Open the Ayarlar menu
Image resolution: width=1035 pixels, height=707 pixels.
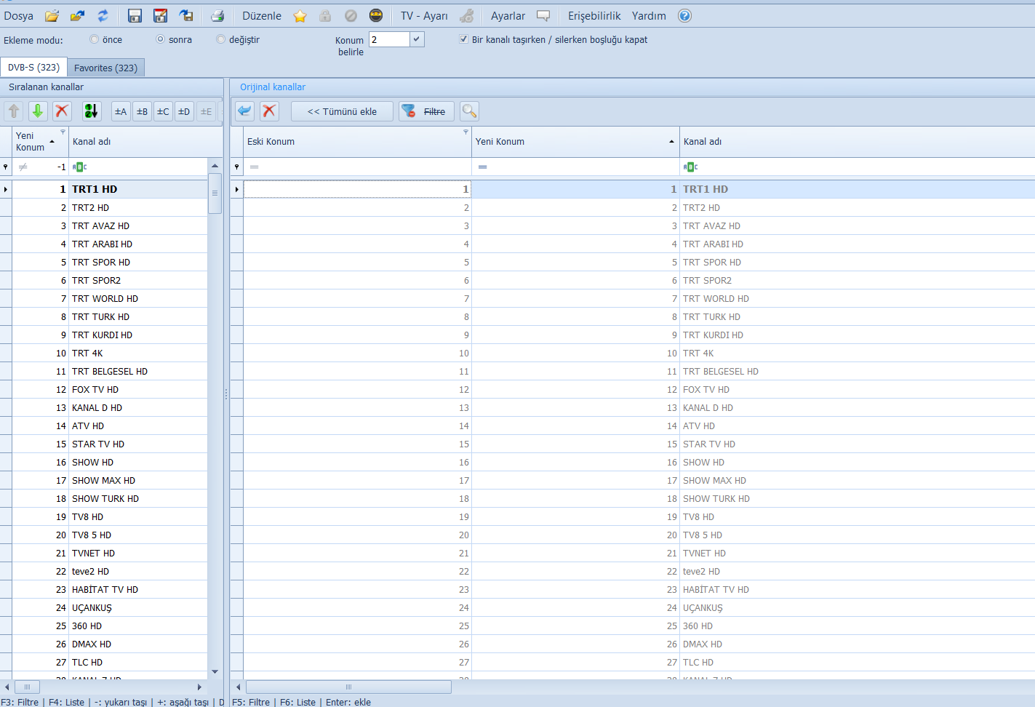tap(508, 16)
